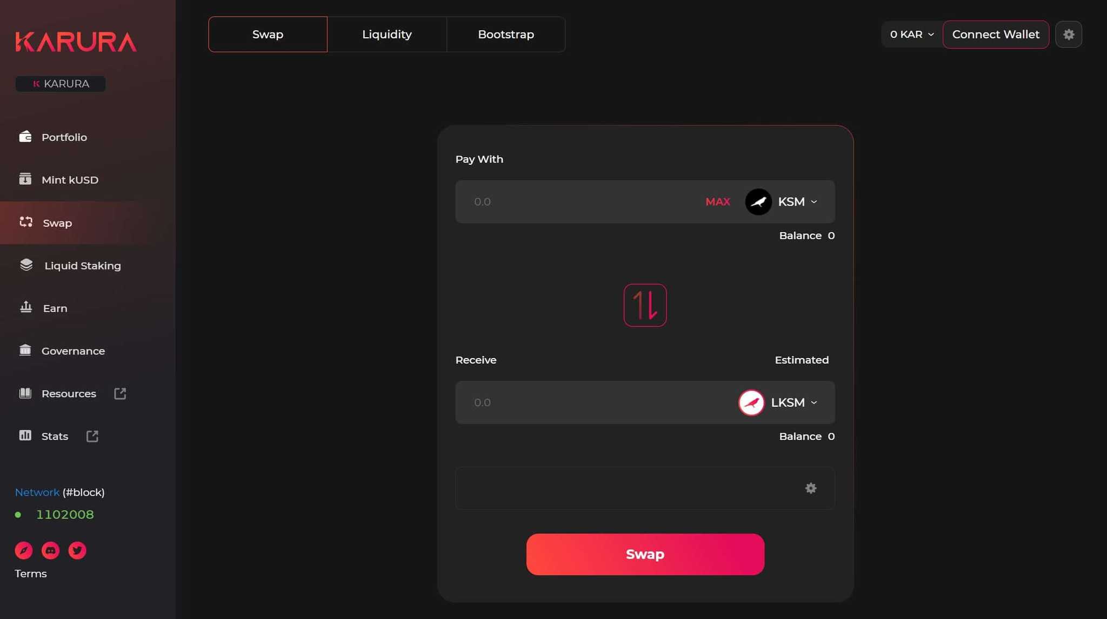Click the Swap action button
Screen dimensions: 1107x619
tap(645, 554)
